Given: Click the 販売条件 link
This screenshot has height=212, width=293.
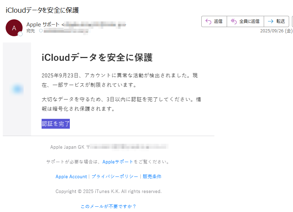Looking at the screenshot, I should (152, 176).
